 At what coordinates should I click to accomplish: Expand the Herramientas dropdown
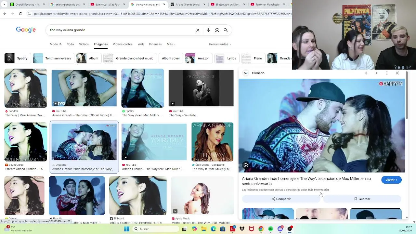tap(220, 44)
